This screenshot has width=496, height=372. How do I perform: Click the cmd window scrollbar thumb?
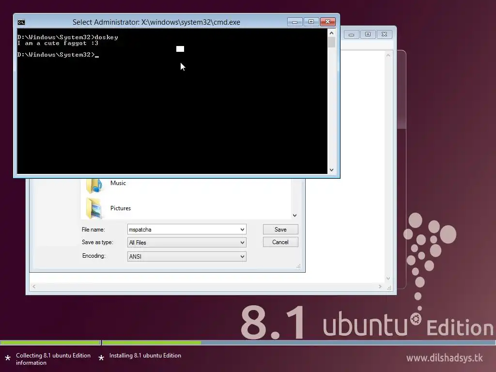(331, 43)
